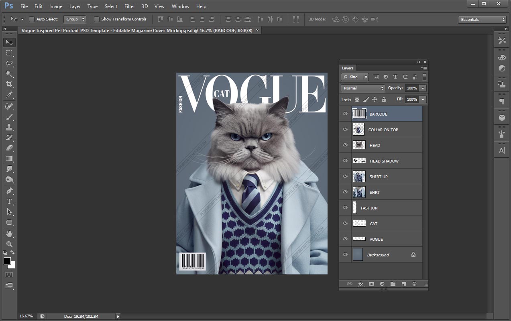Image resolution: width=511 pixels, height=321 pixels.
Task: Select the Clone Stamp tool
Action: 9,127
